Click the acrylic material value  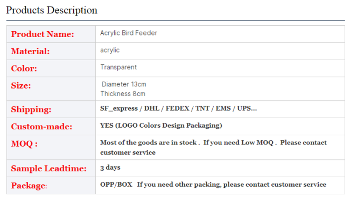tap(110, 50)
